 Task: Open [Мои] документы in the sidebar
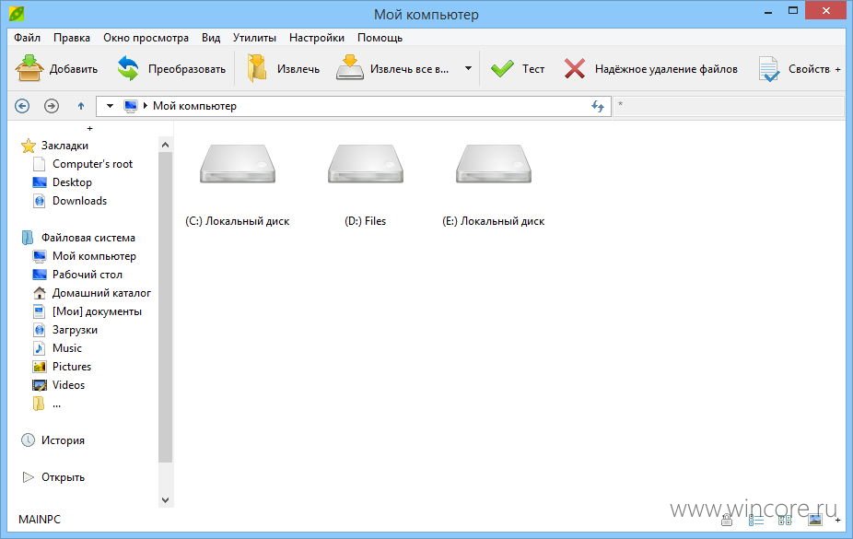88,311
